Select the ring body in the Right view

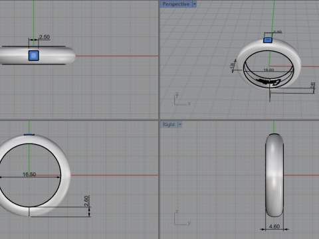pyautogui.click(x=274, y=175)
